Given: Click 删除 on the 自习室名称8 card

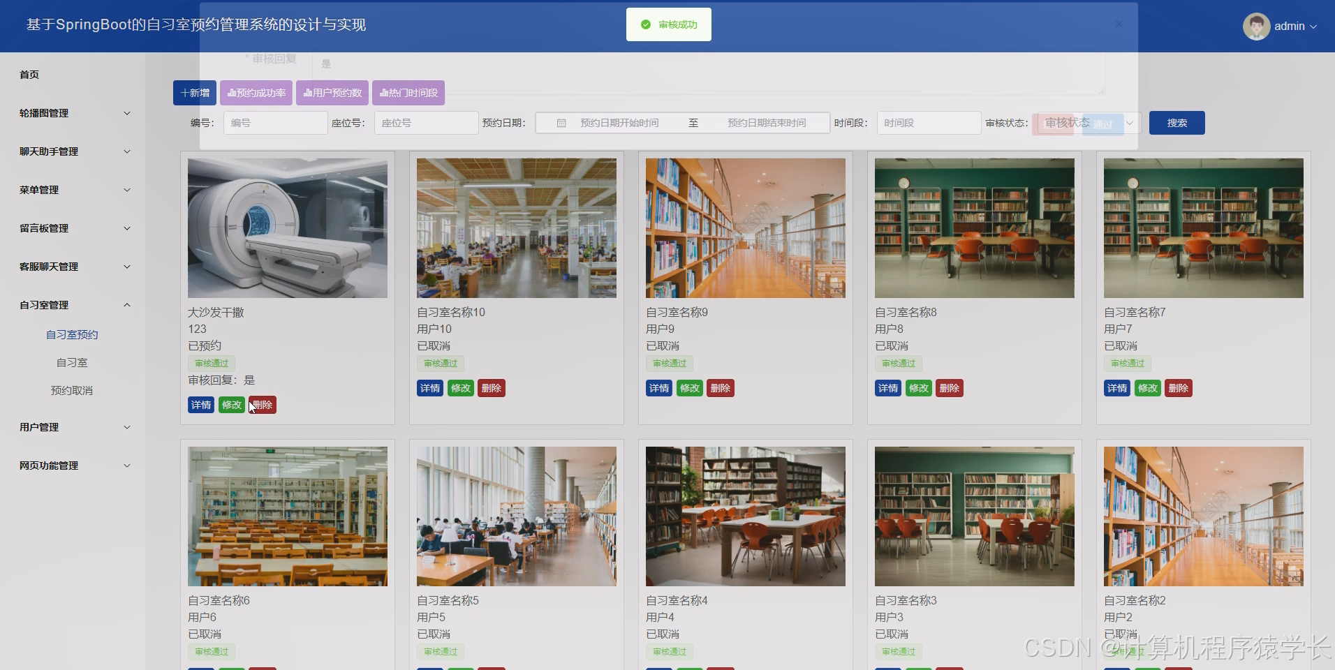Looking at the screenshot, I should (950, 388).
